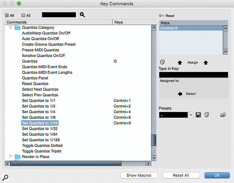Select Quantize MIDI Event Ends
This screenshot has height=183, width=234.
tap(45, 67)
